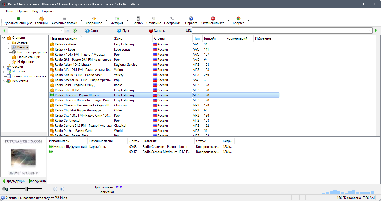381x201 pixels.
Task: Select the Radio Continental station row
Action: pyautogui.click(x=165, y=121)
